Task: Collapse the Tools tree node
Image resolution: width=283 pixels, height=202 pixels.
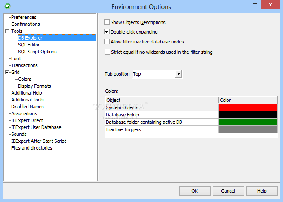Action: tap(7, 31)
